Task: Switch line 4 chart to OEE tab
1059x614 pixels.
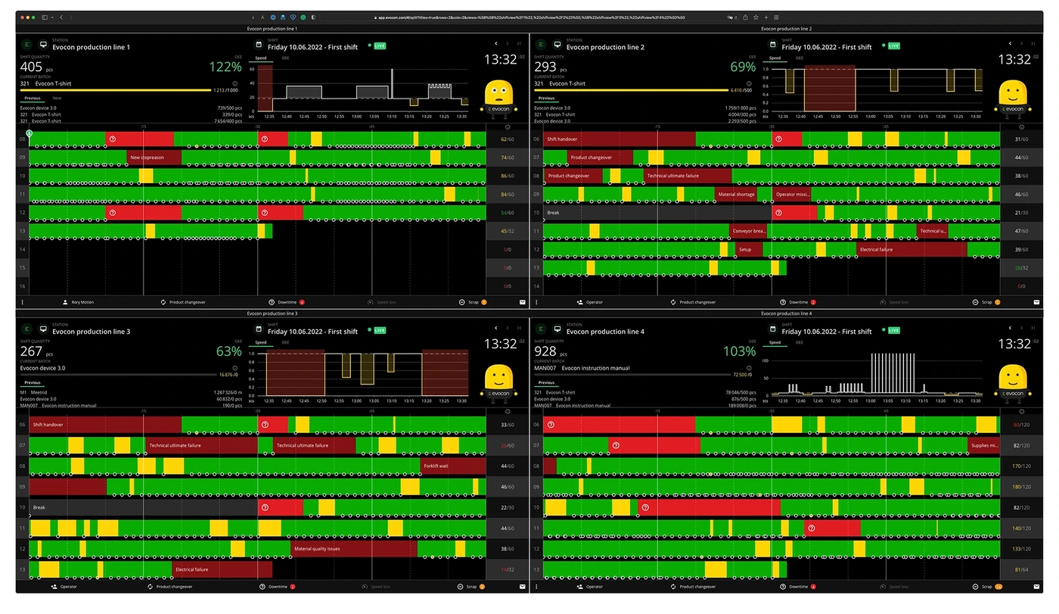Action: pos(800,342)
